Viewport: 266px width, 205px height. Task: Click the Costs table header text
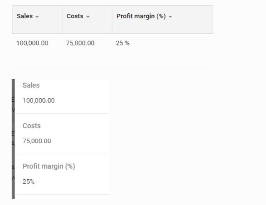[x=75, y=16]
